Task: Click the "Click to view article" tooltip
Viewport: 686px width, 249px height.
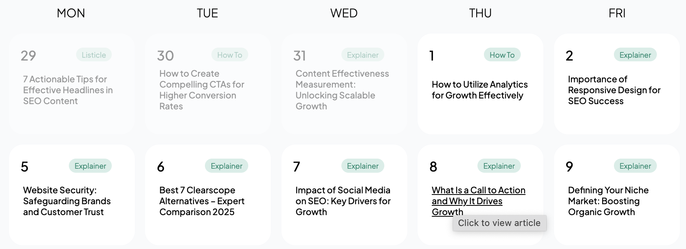Action: coord(499,222)
